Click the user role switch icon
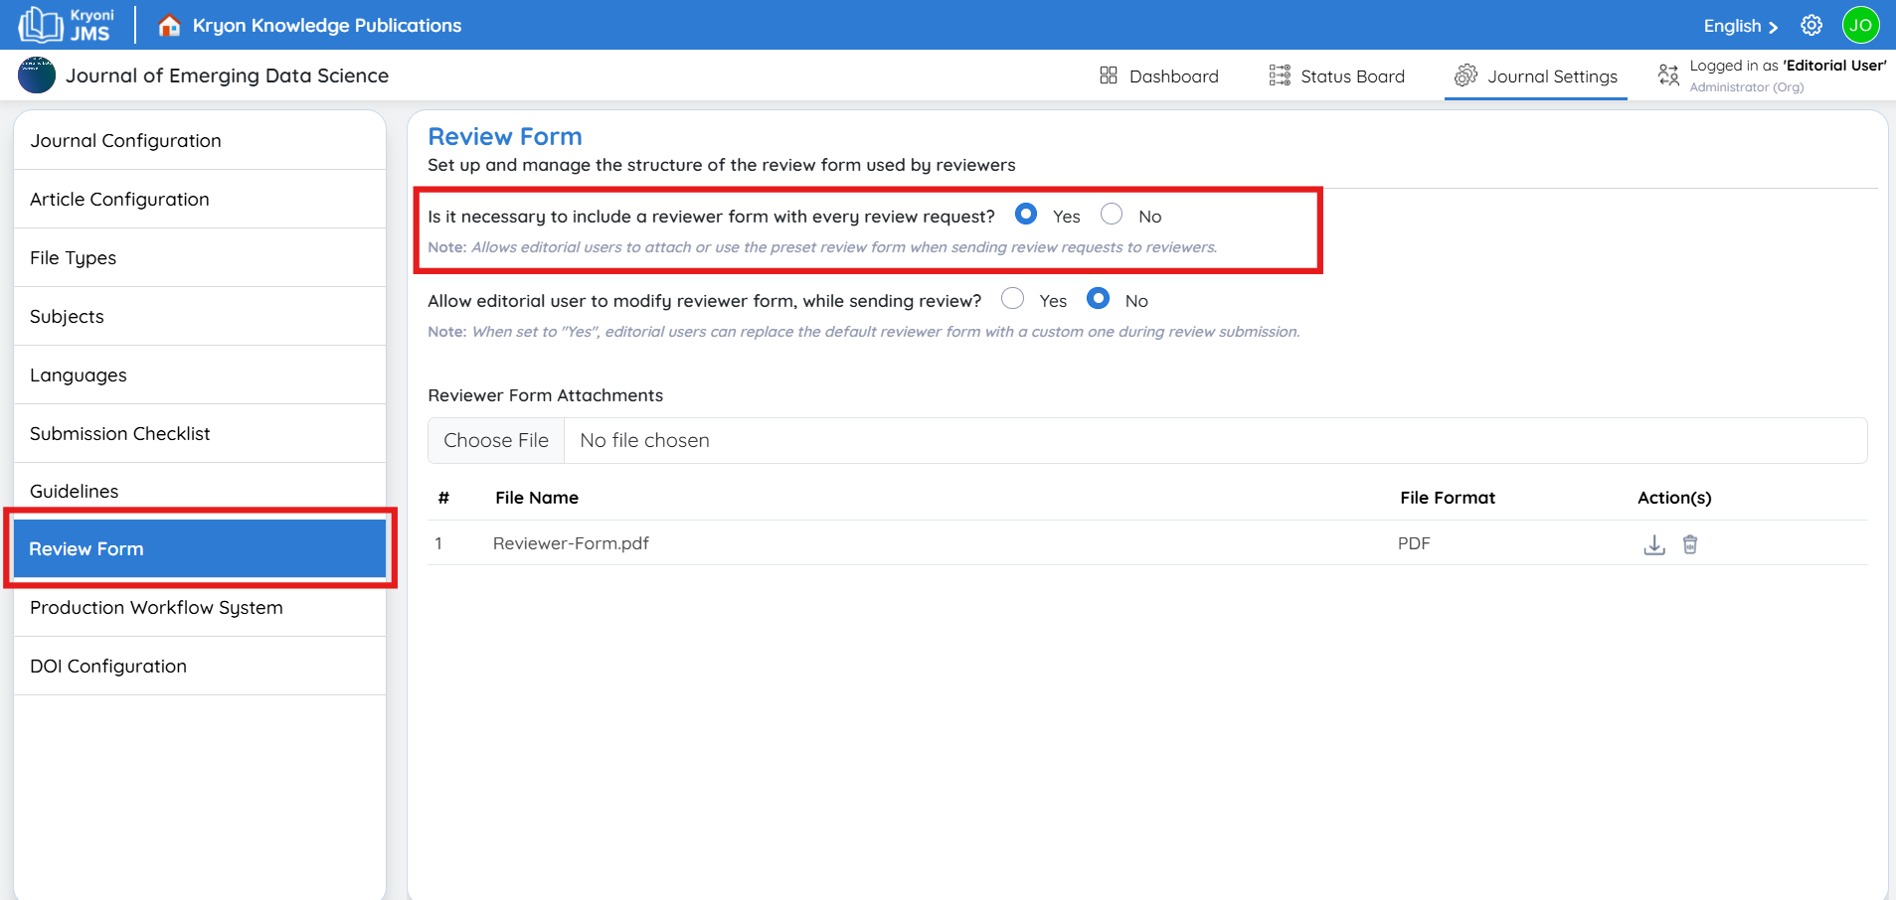 tap(1668, 75)
